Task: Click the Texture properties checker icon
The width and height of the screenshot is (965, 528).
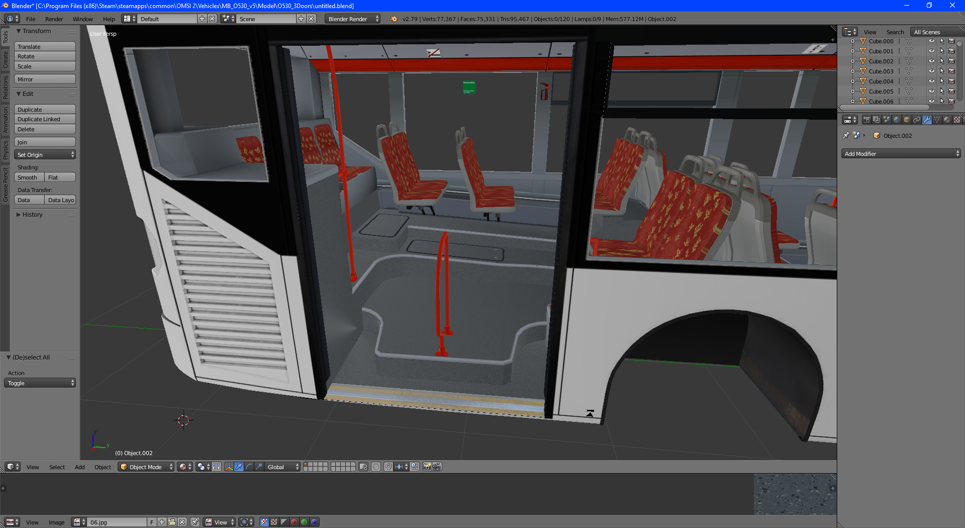Action: click(x=957, y=120)
